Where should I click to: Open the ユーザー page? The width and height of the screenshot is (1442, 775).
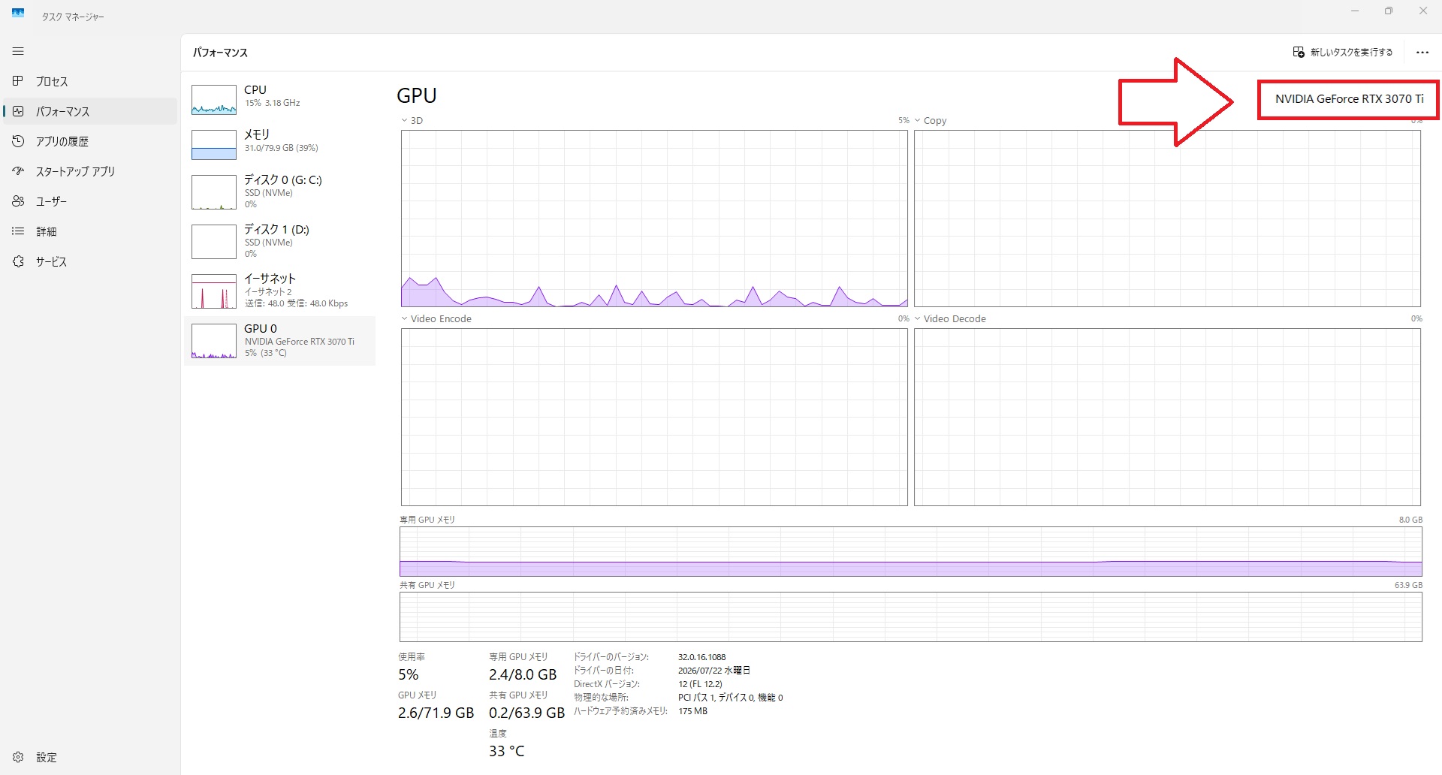click(x=90, y=201)
